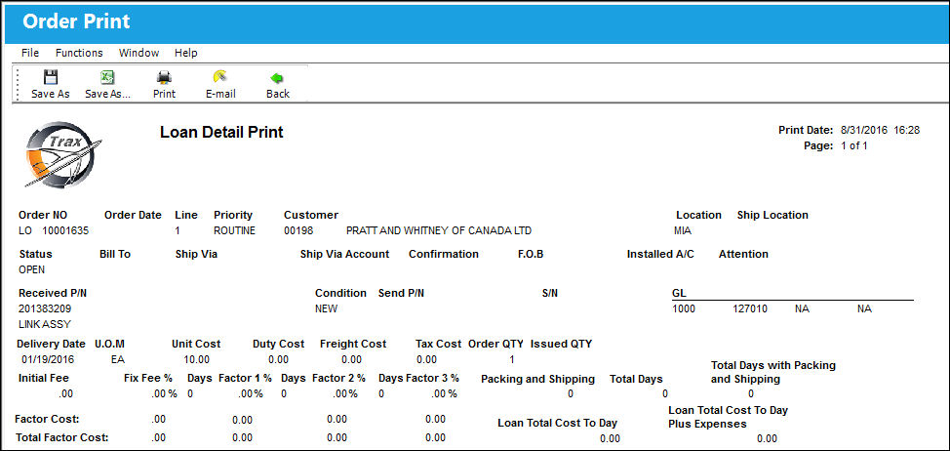Viewport: 950px width, 451px height.
Task: Click the green Back arrow icon
Action: [x=277, y=77]
